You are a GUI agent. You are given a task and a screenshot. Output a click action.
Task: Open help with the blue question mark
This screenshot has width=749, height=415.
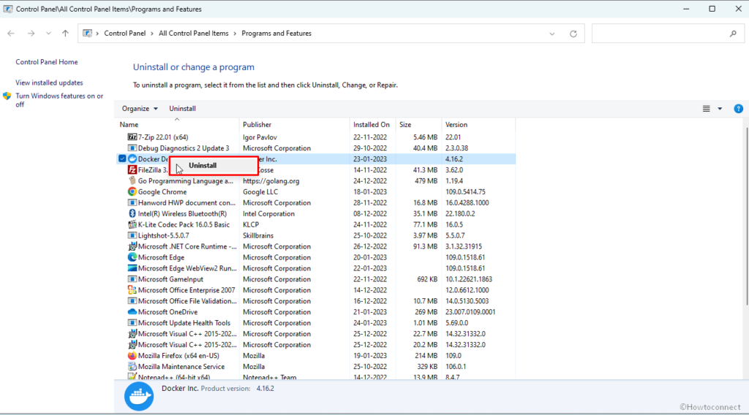pyautogui.click(x=739, y=109)
